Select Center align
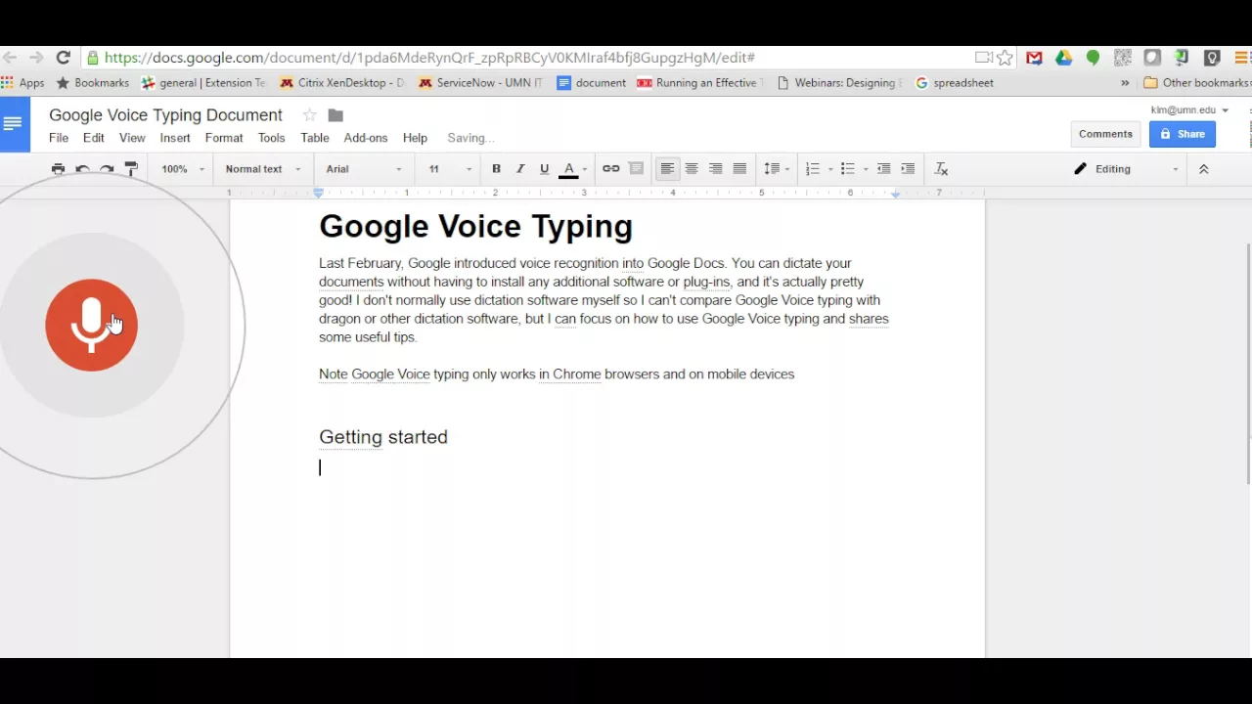The width and height of the screenshot is (1252, 704). pyautogui.click(x=692, y=169)
